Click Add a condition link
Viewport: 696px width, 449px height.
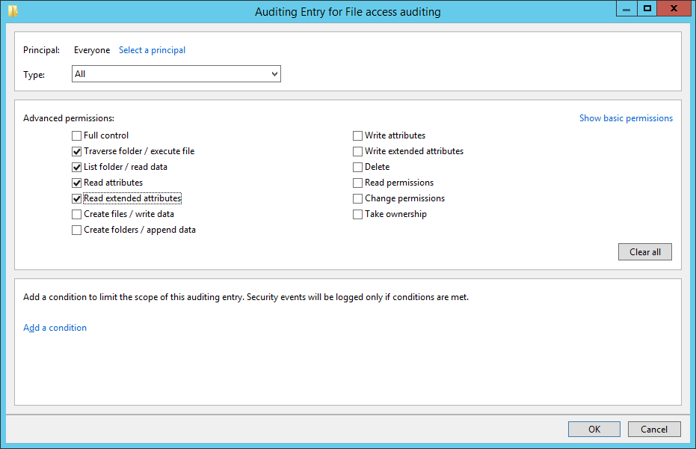pos(55,328)
